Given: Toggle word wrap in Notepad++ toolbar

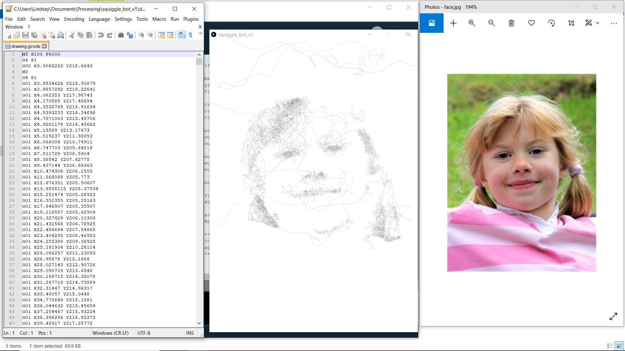Looking at the screenshot, I should coord(181,35).
